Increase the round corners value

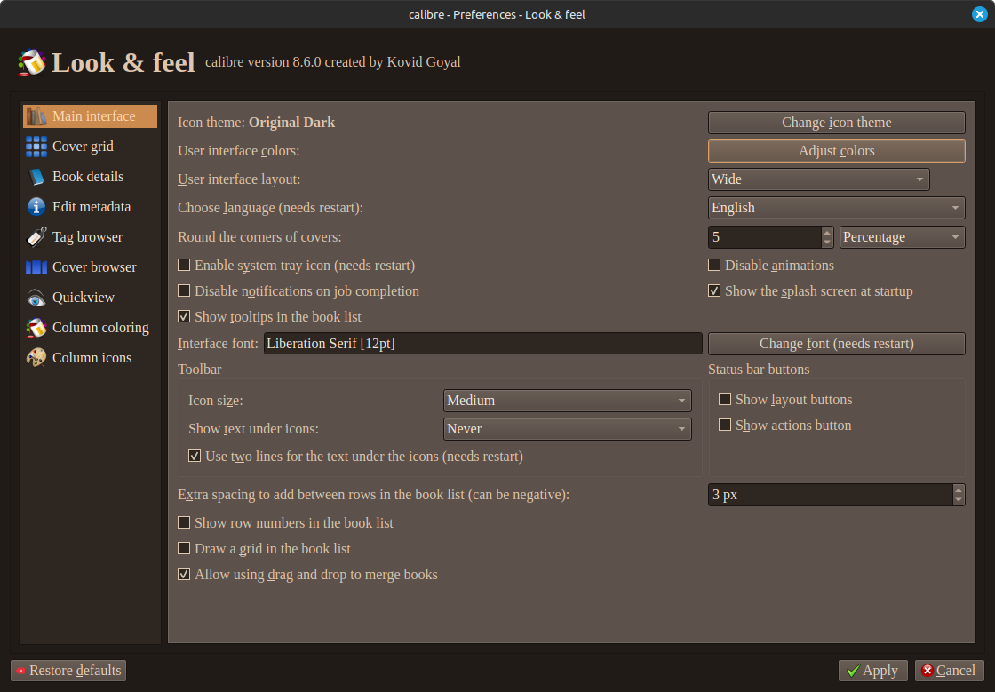pyautogui.click(x=827, y=232)
